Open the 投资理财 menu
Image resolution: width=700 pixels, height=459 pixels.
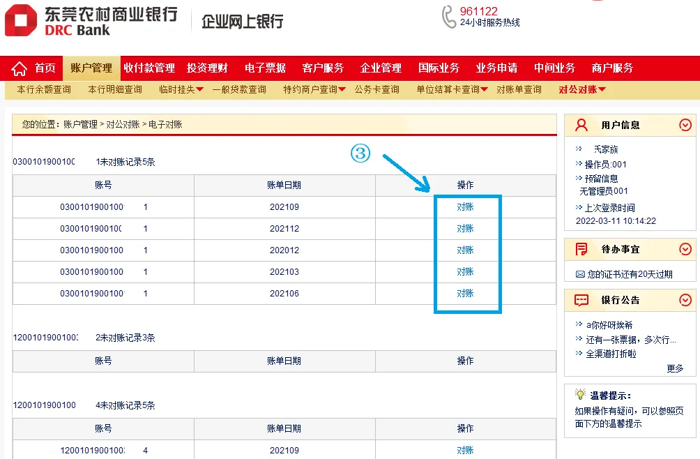[207, 68]
